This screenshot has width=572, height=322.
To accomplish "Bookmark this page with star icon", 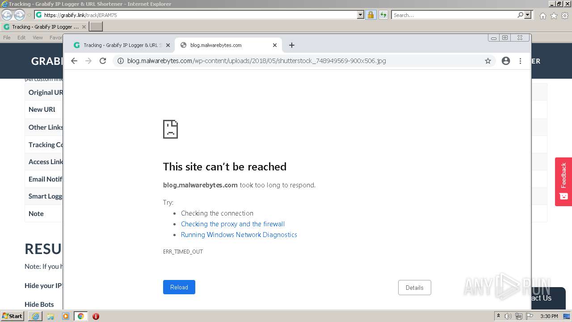I will pyautogui.click(x=488, y=61).
